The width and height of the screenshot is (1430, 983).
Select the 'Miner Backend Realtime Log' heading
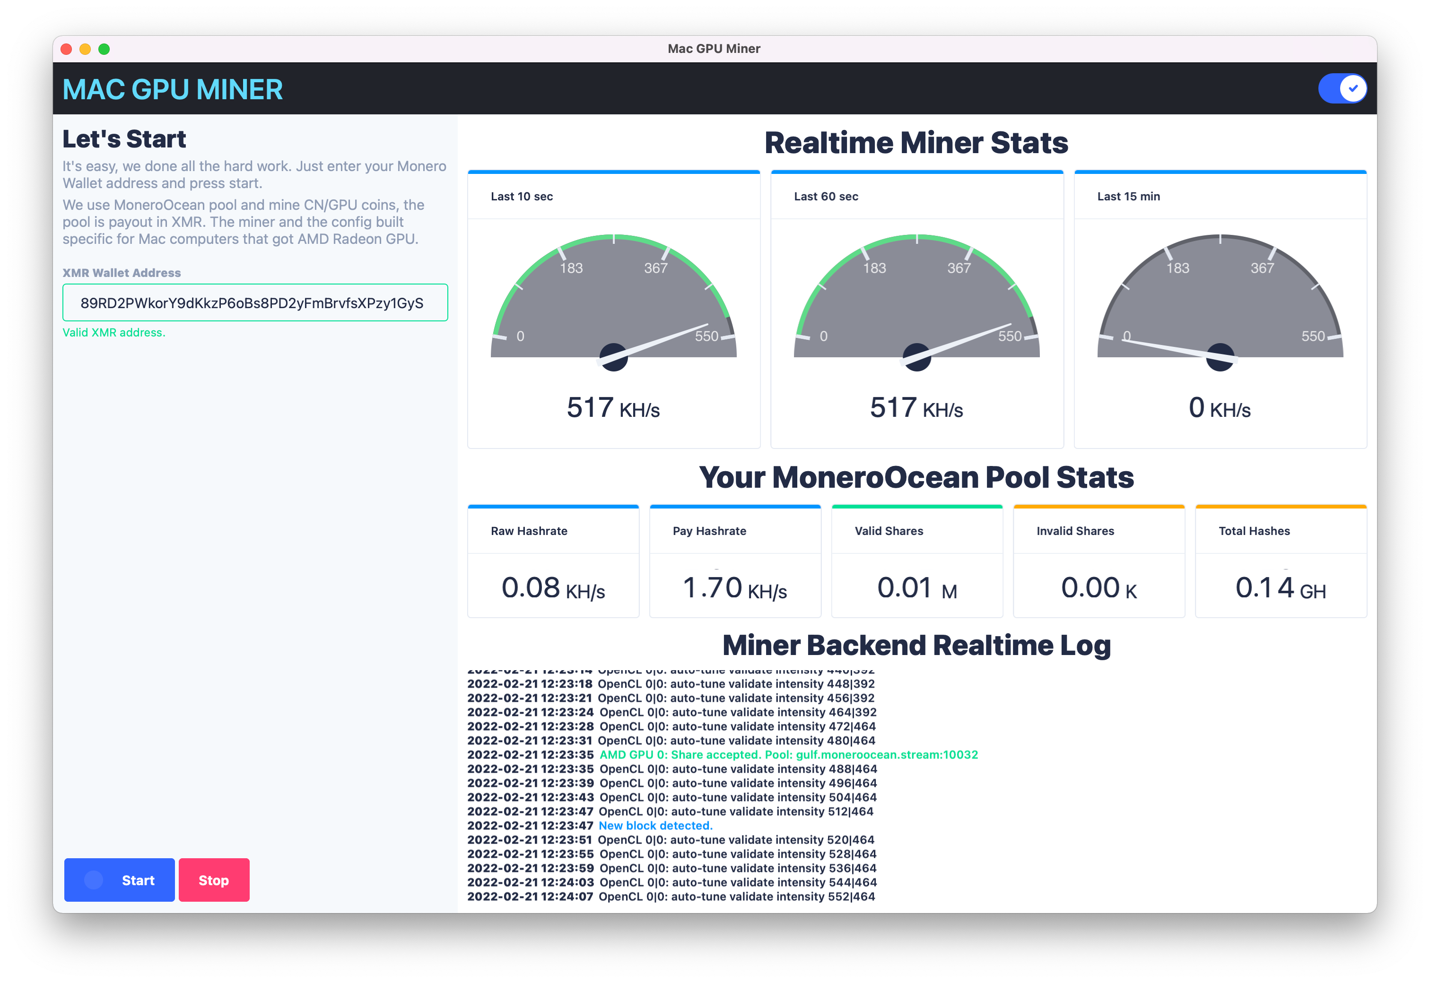[917, 645]
